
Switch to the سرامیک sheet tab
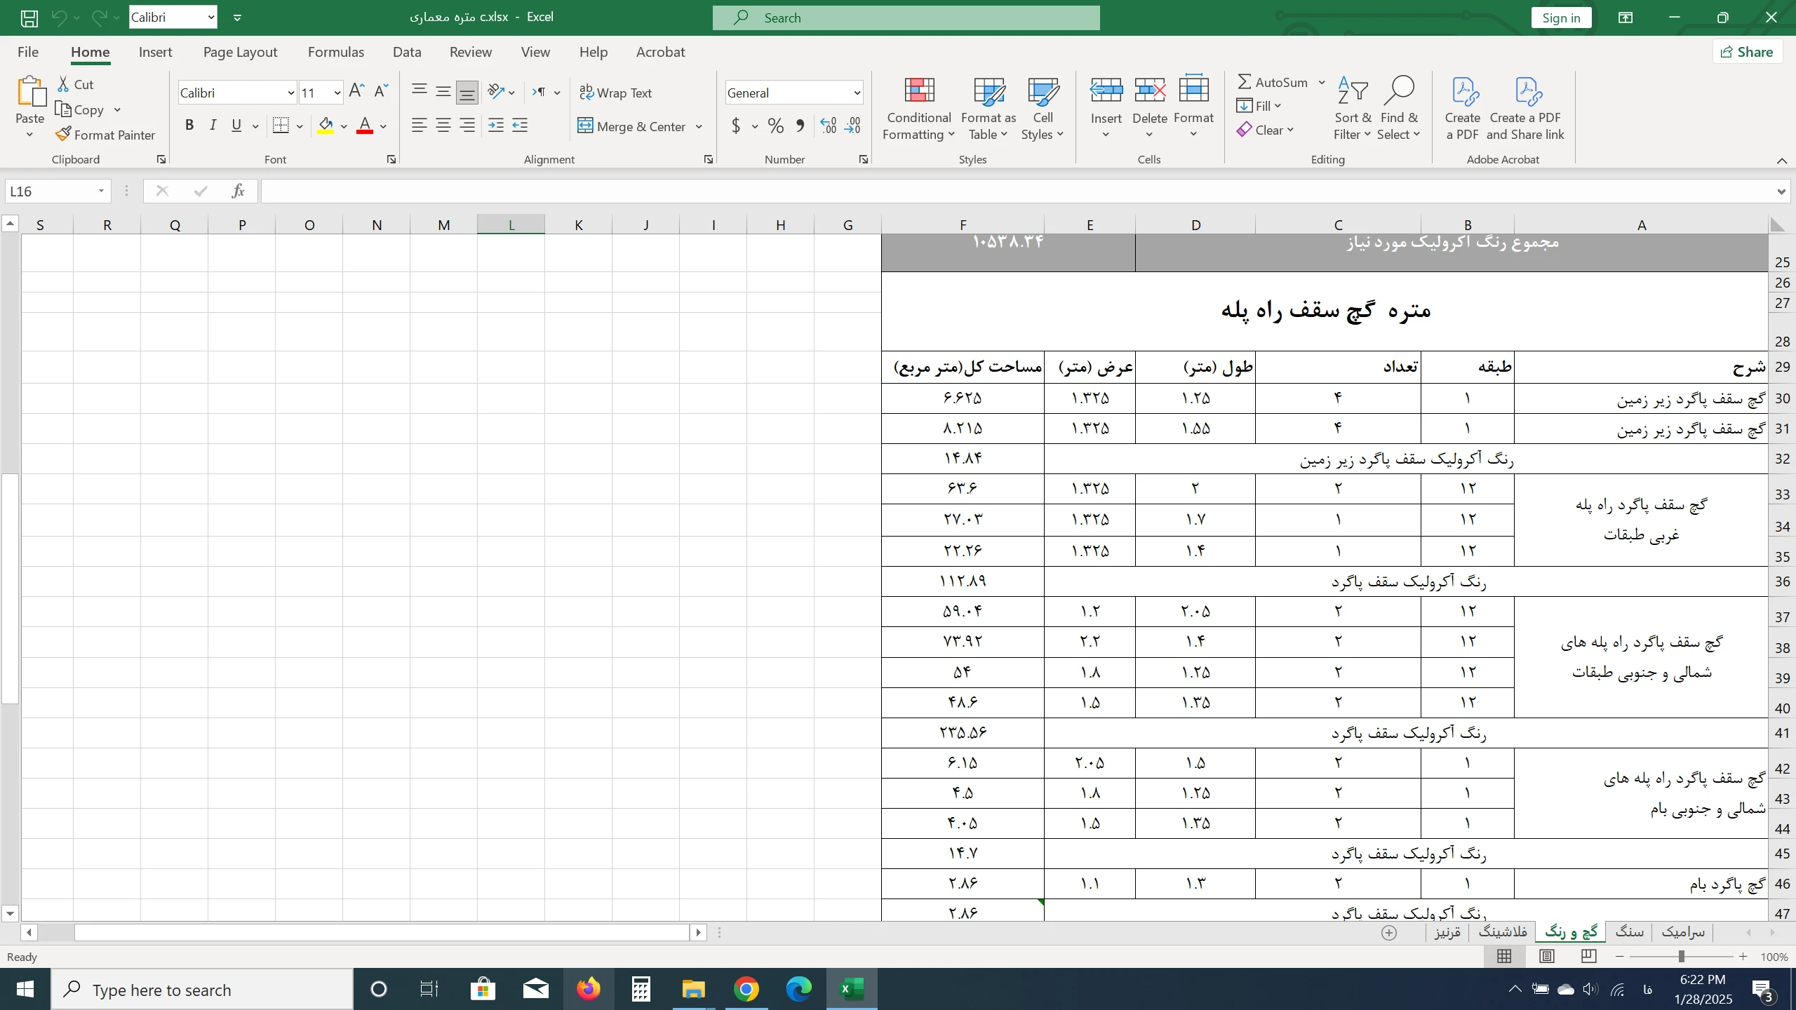coord(1682,932)
